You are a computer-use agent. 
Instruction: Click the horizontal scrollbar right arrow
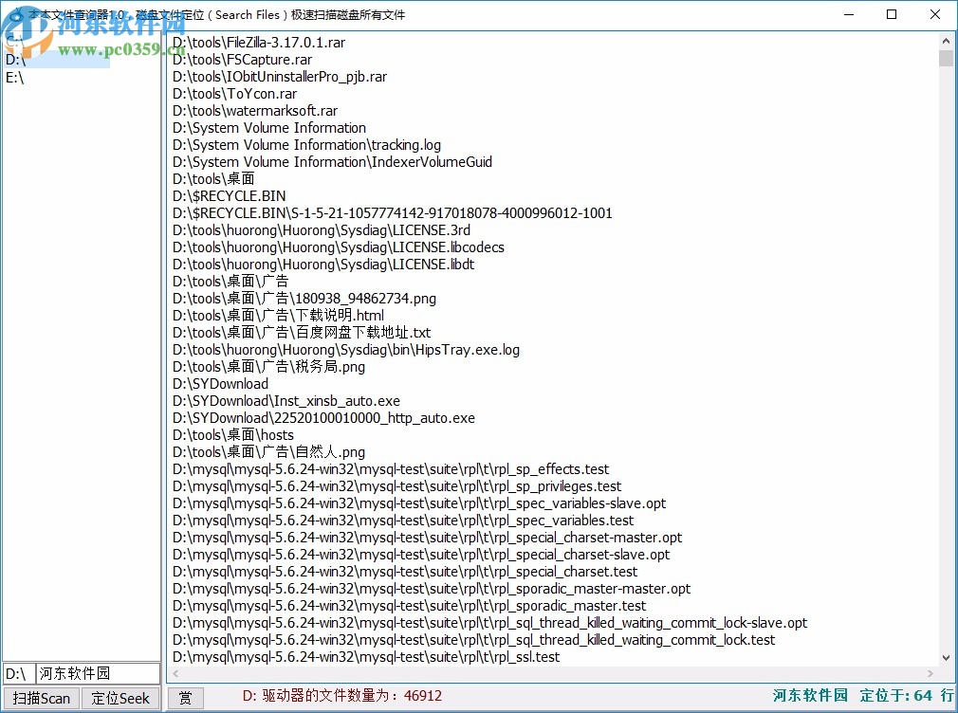(x=930, y=673)
